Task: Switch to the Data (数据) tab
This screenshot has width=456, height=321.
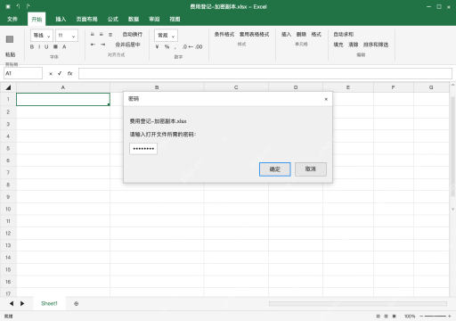Action: pos(134,20)
